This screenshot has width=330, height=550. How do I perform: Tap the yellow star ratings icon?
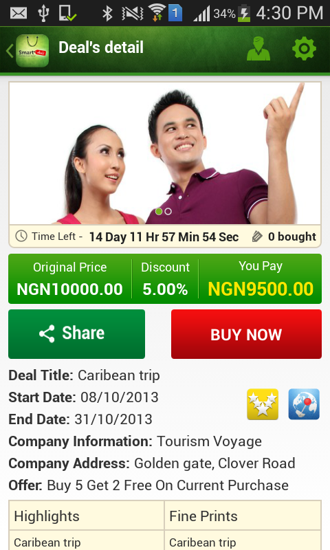click(263, 404)
